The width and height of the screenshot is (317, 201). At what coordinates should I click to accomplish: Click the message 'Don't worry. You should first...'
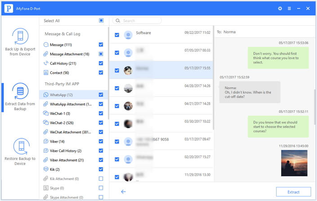[x=278, y=58]
